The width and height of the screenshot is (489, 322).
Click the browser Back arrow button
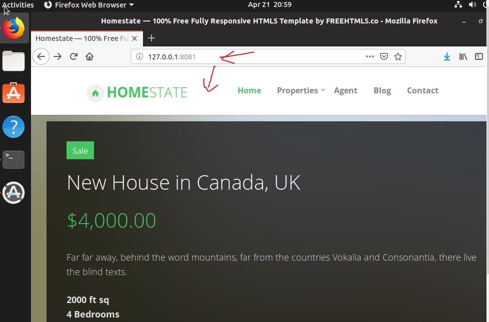[41, 57]
